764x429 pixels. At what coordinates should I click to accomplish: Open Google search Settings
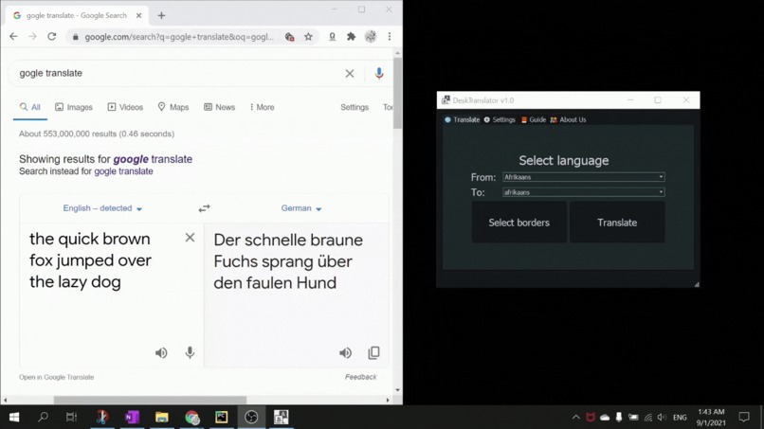click(x=355, y=107)
